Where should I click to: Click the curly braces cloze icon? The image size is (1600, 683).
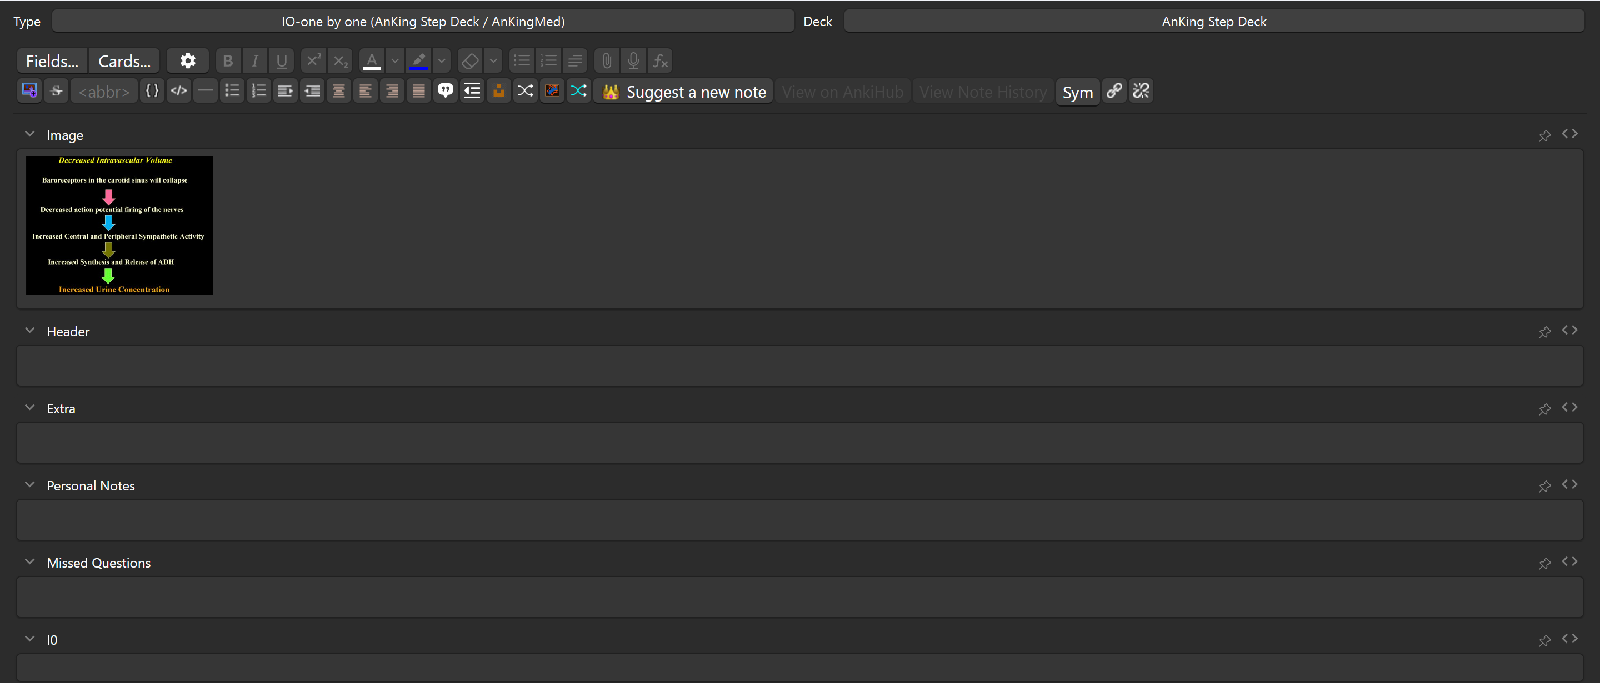coord(152,91)
